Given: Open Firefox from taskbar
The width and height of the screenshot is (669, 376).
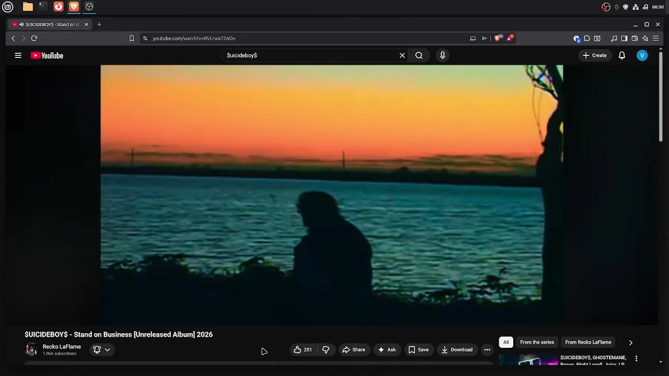Looking at the screenshot, I should coord(59,7).
